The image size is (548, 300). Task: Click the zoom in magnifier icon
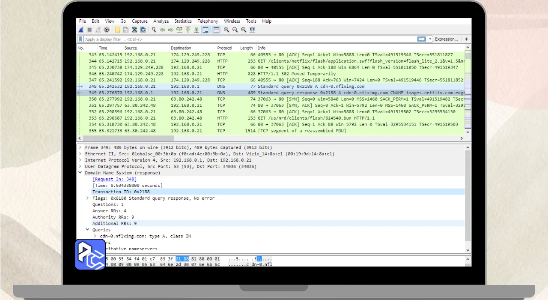tap(226, 30)
